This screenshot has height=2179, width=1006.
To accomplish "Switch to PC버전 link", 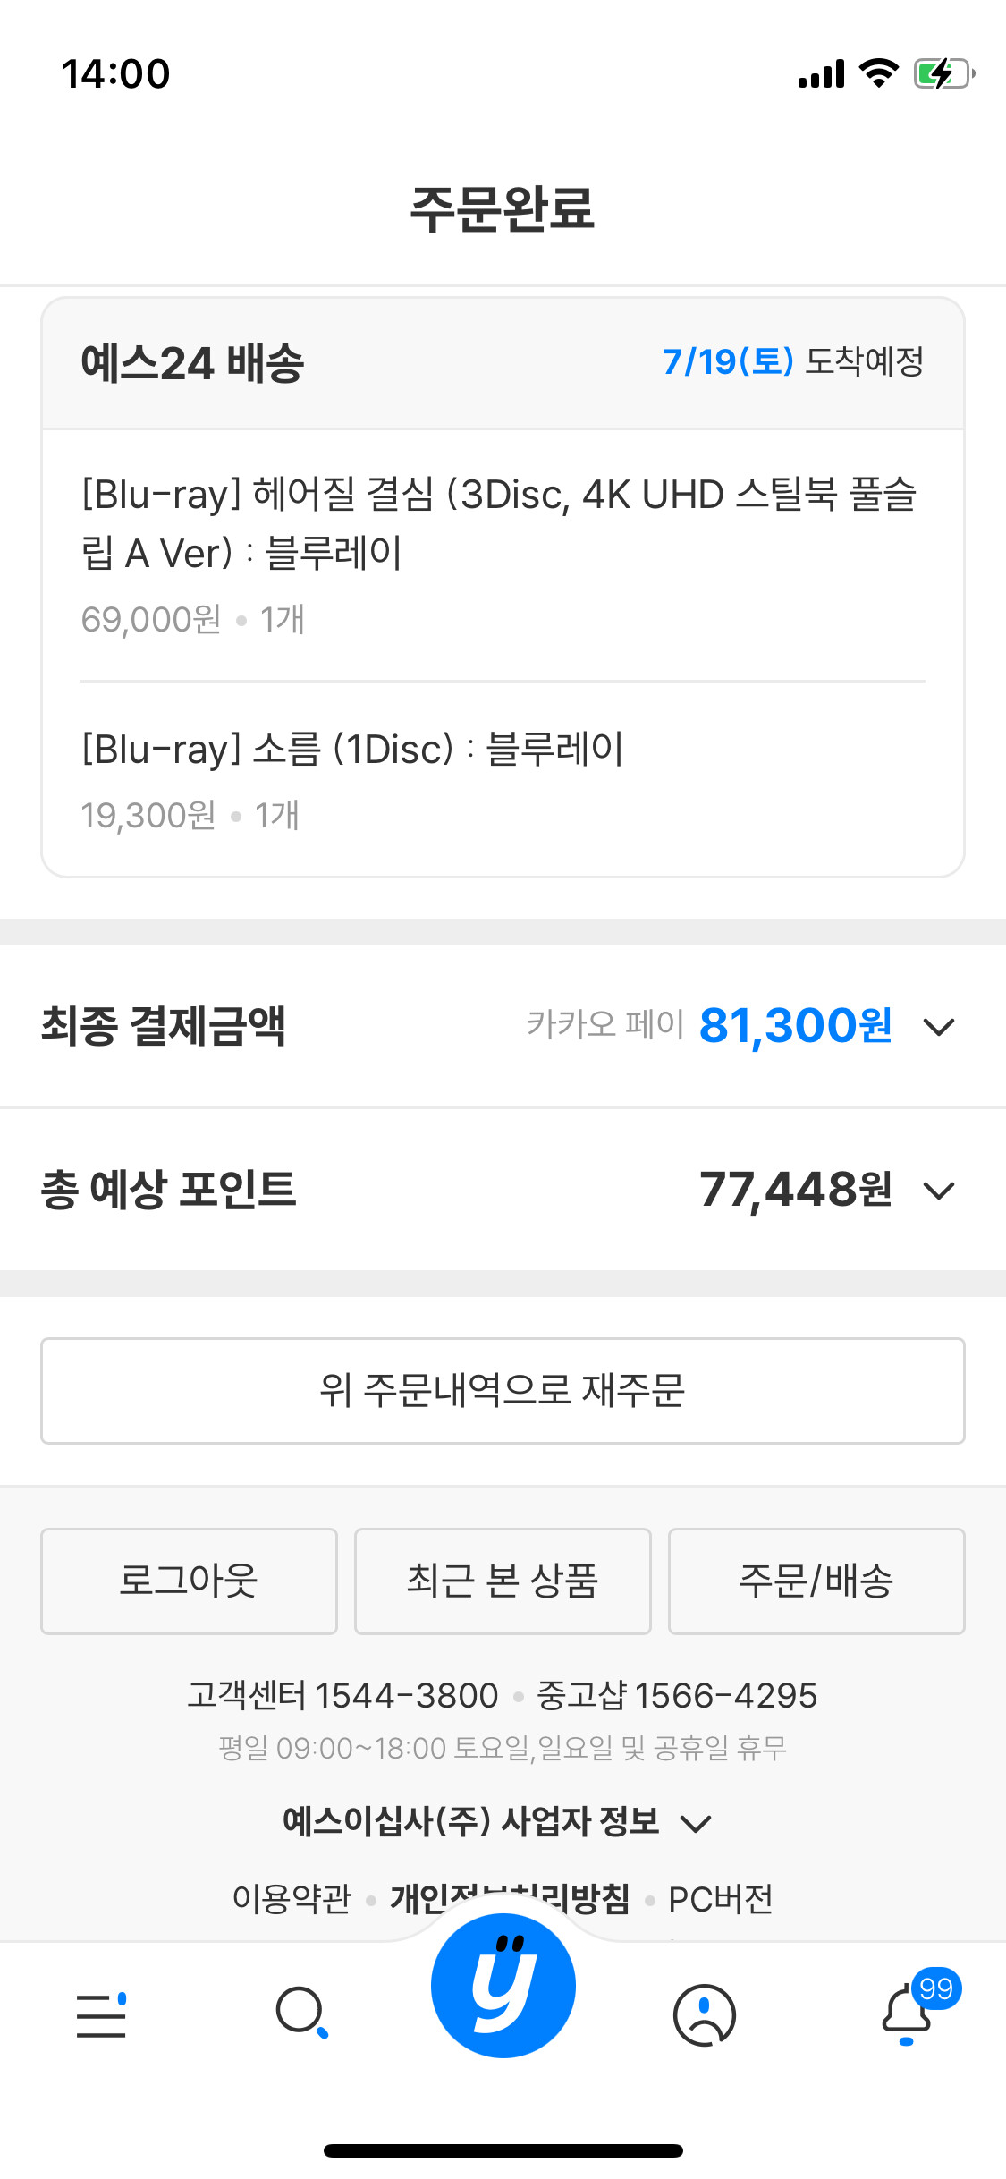I will pyautogui.click(x=721, y=1898).
